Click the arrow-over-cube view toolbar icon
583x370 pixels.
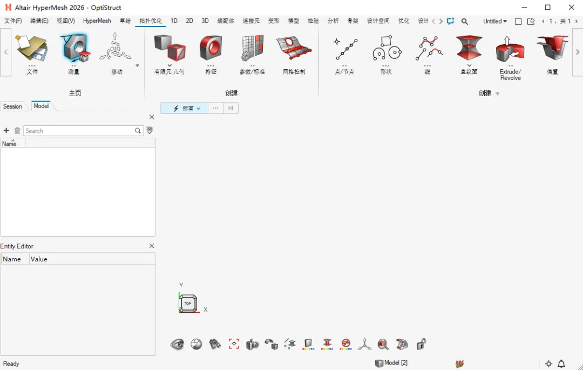pyautogui.click(x=272, y=344)
